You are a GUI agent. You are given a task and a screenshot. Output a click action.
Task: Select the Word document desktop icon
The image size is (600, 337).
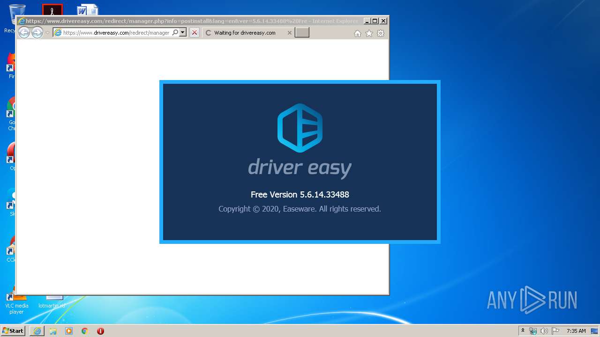click(x=88, y=10)
